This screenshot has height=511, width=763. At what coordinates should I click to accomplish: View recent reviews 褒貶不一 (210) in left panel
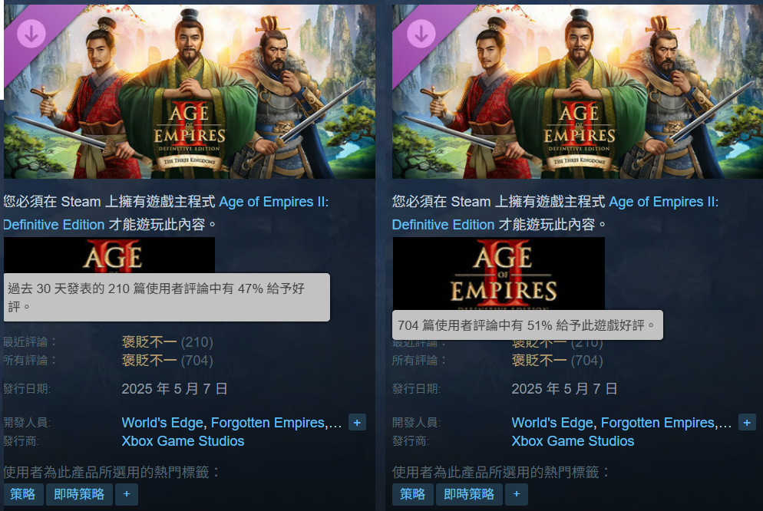tap(167, 341)
